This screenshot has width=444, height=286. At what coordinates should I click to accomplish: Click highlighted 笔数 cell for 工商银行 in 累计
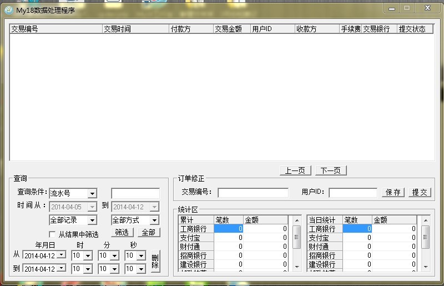(229, 228)
